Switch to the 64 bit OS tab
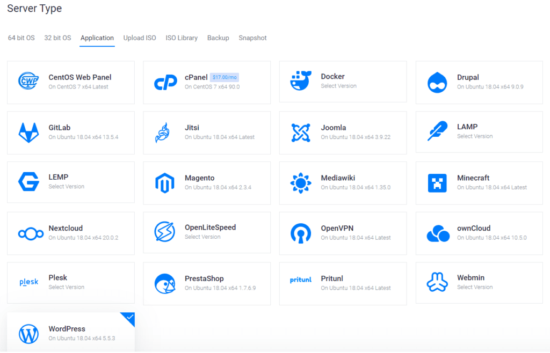 (x=21, y=38)
